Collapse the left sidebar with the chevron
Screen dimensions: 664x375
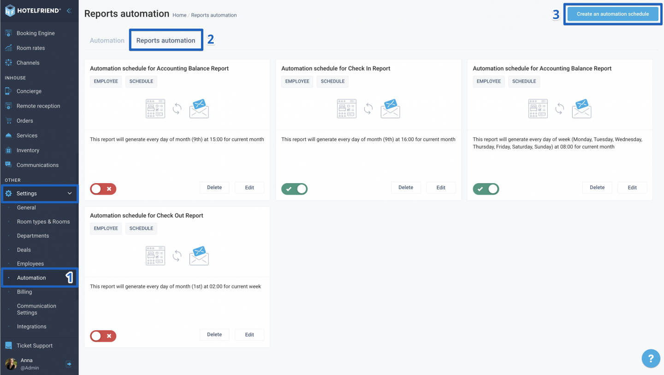(x=68, y=10)
